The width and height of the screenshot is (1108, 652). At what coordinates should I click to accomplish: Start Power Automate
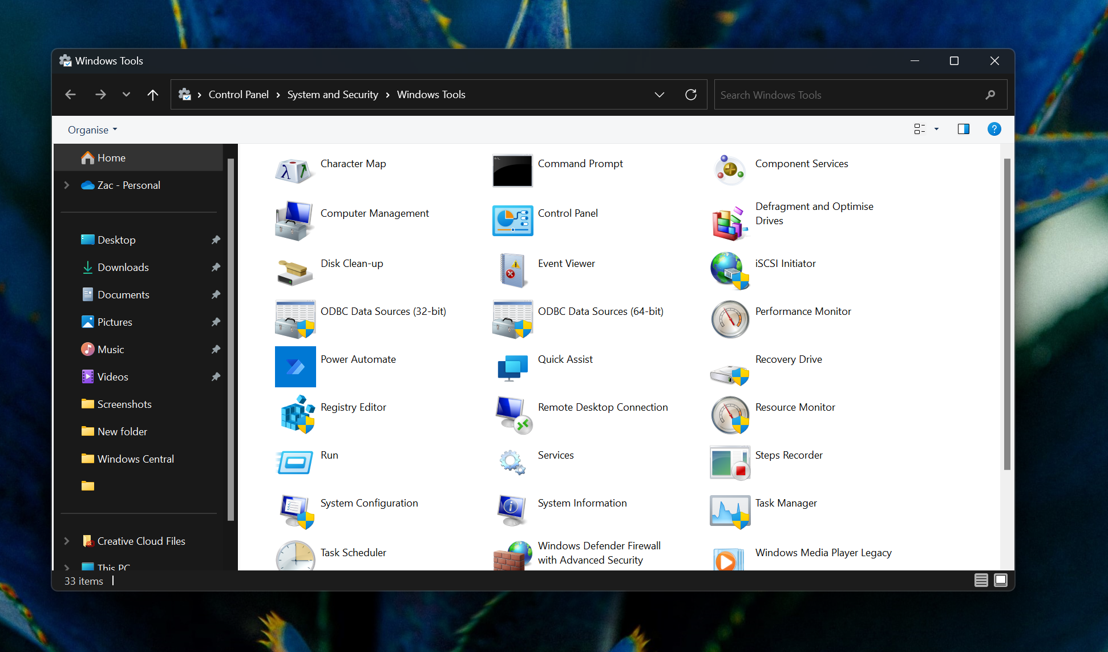click(x=358, y=359)
